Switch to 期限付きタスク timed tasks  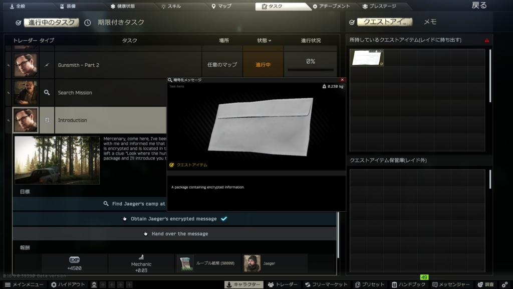tap(114, 23)
